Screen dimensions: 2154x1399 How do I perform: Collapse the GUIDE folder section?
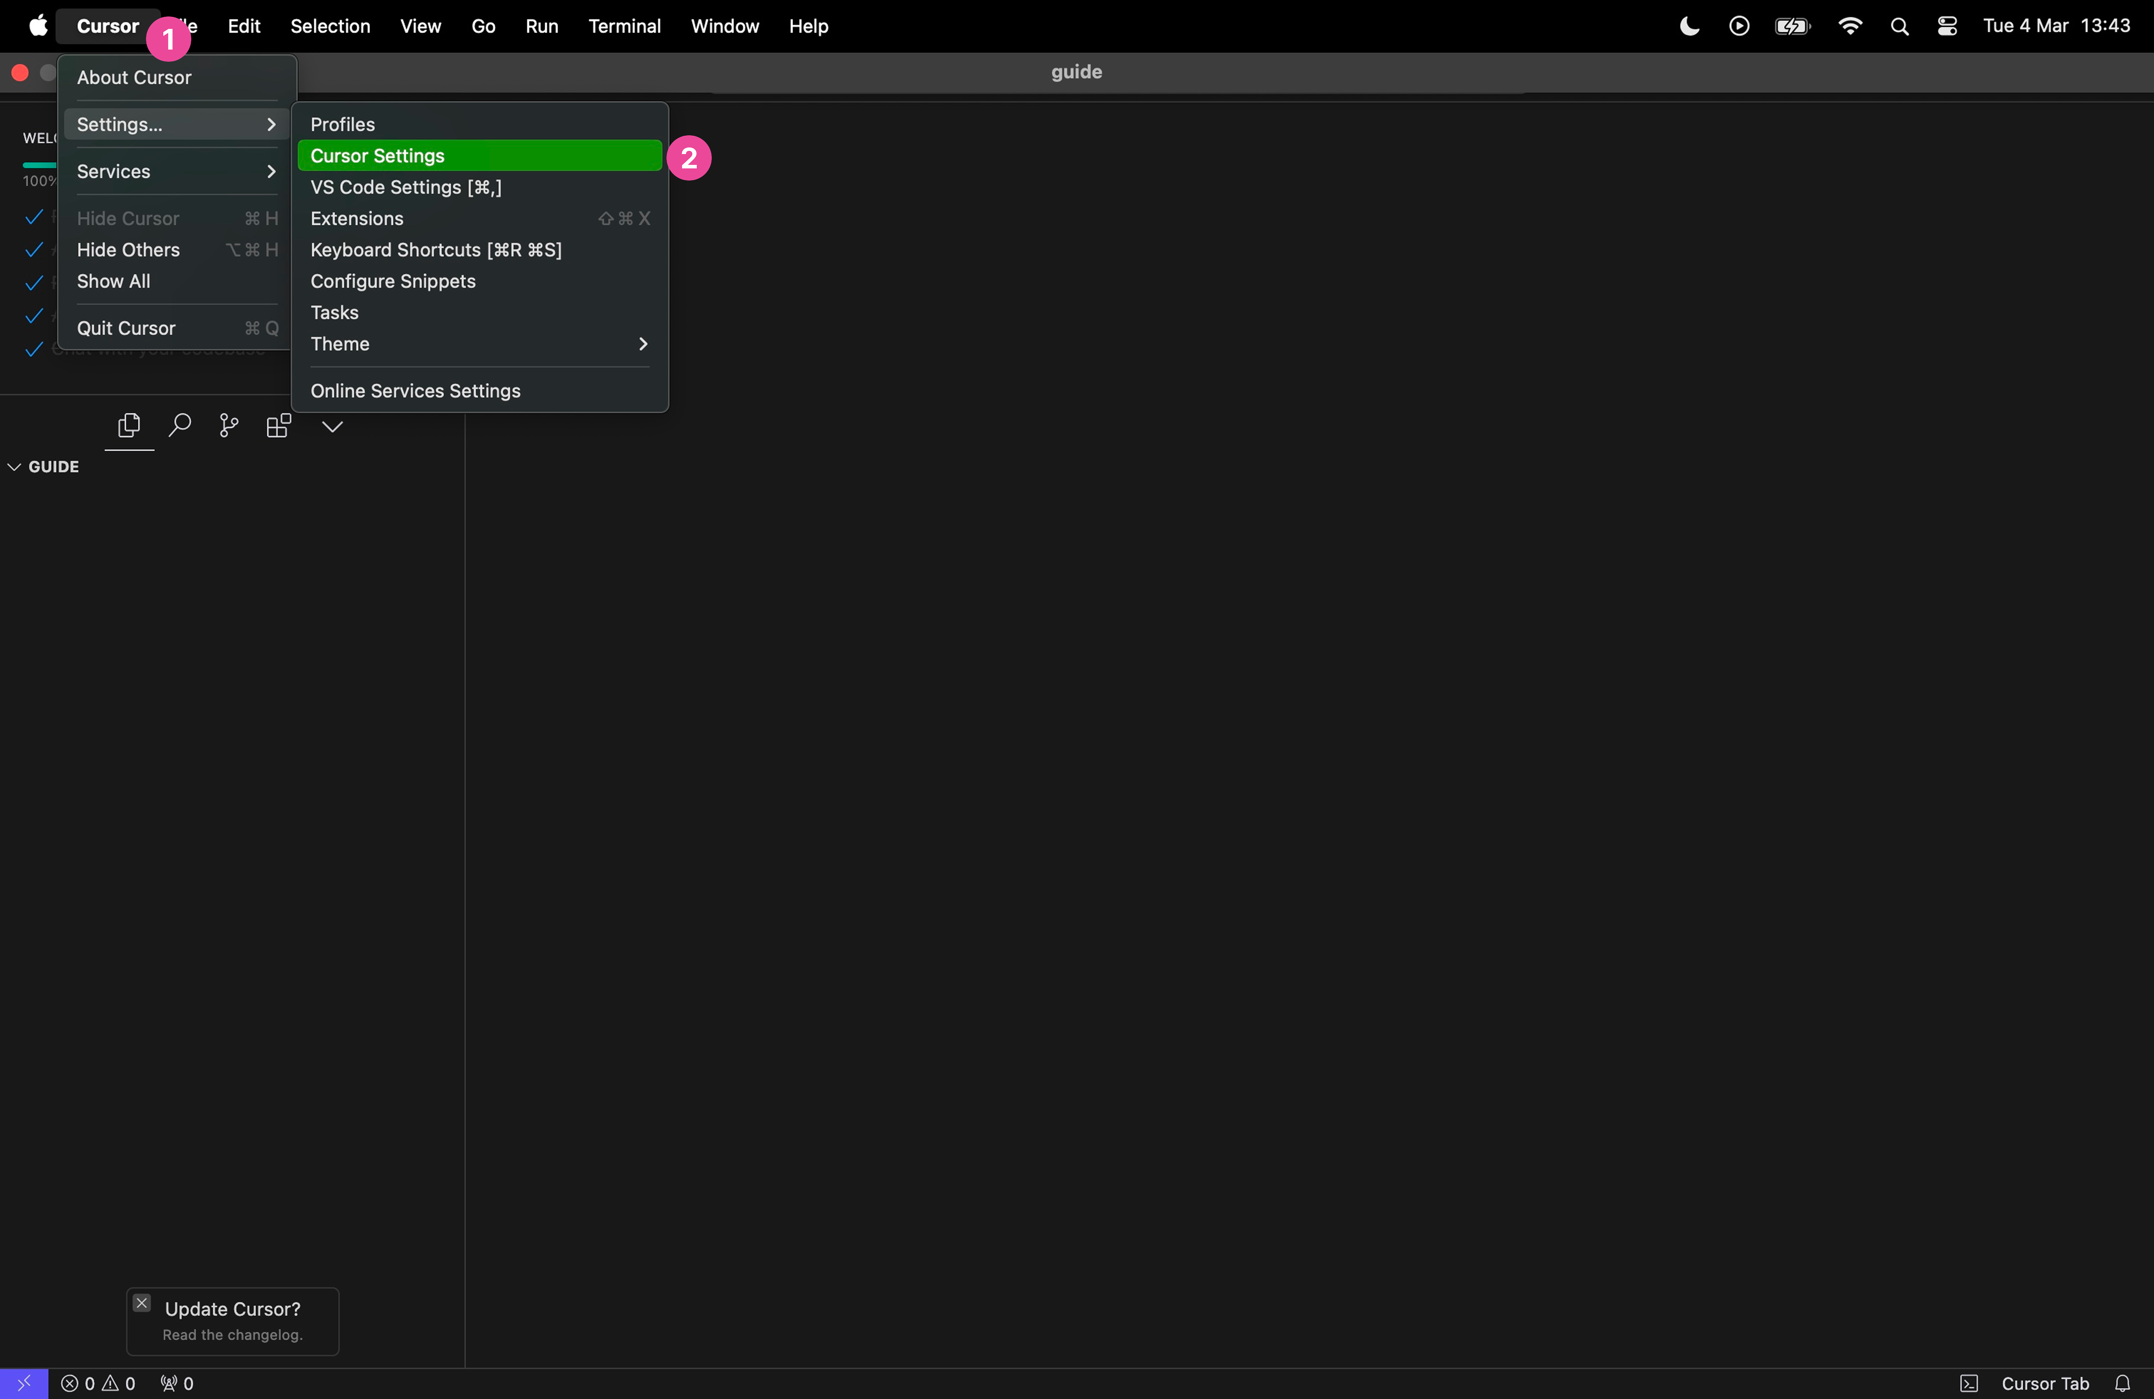coord(43,467)
